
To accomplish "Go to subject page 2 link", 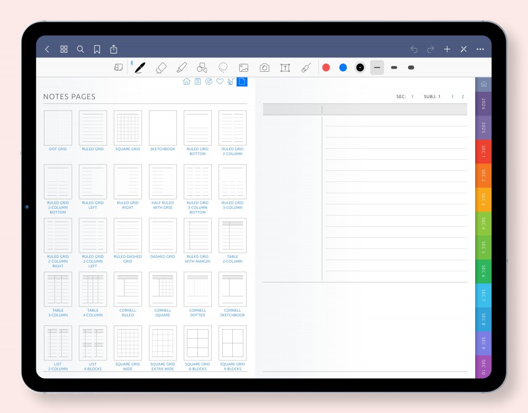I will point(463,97).
